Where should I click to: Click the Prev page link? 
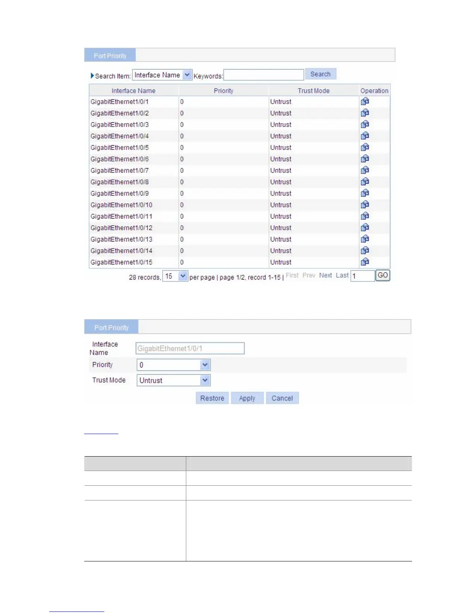point(309,275)
